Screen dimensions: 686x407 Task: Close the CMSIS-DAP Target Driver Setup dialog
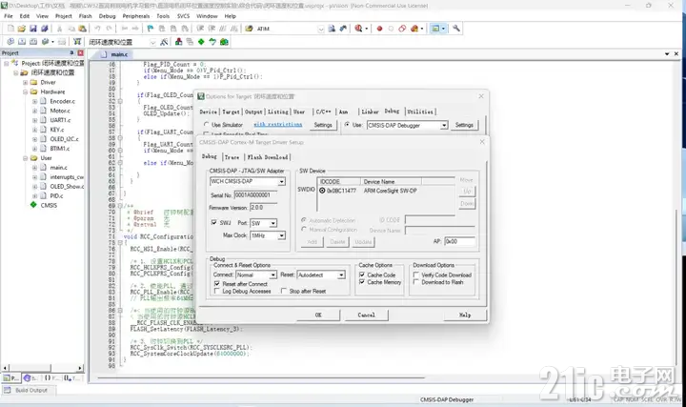(482, 142)
